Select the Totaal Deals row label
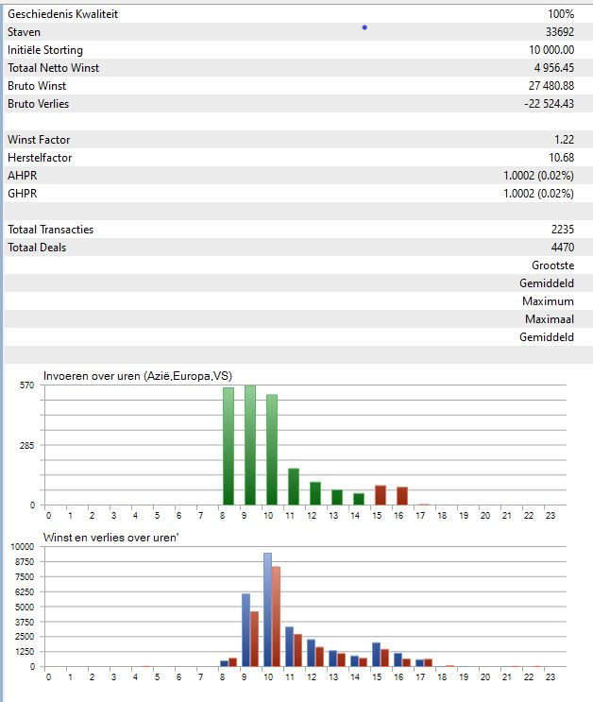 pos(37,248)
